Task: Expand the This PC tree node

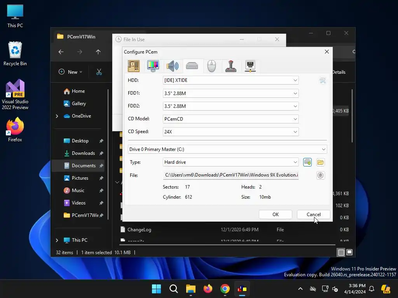Action: pyautogui.click(x=57, y=240)
